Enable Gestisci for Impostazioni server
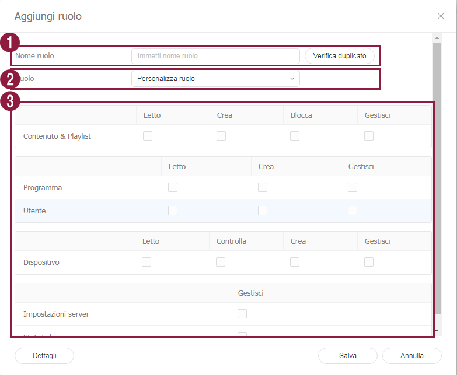457x375 pixels. pos(242,314)
